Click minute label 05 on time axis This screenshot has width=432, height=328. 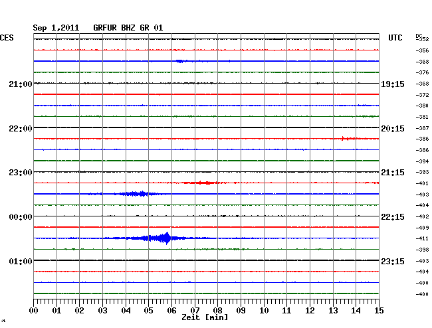[148, 310]
